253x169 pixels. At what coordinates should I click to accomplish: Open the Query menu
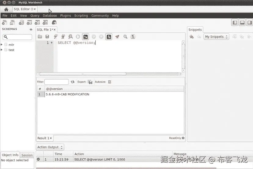35,16
